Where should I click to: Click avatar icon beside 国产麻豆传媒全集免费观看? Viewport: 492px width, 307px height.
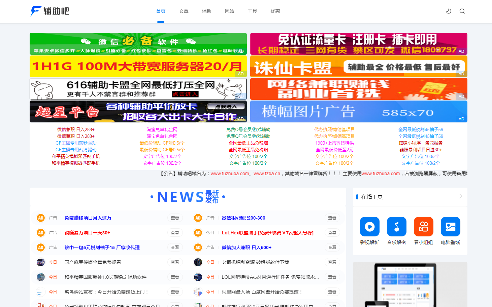pyautogui.click(x=41, y=262)
